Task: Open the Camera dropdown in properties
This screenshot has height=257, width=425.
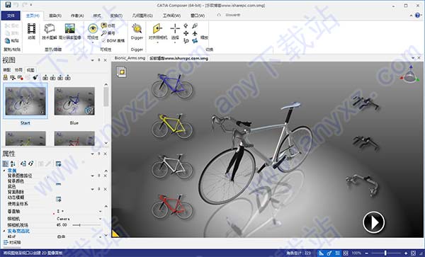Action: [x=79, y=219]
